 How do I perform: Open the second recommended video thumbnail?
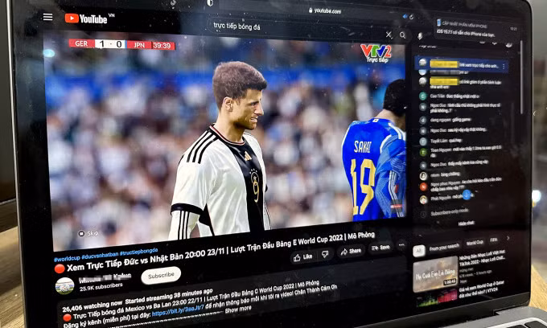(x=437, y=299)
